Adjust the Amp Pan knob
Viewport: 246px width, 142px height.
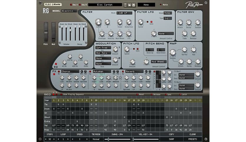point(194,50)
